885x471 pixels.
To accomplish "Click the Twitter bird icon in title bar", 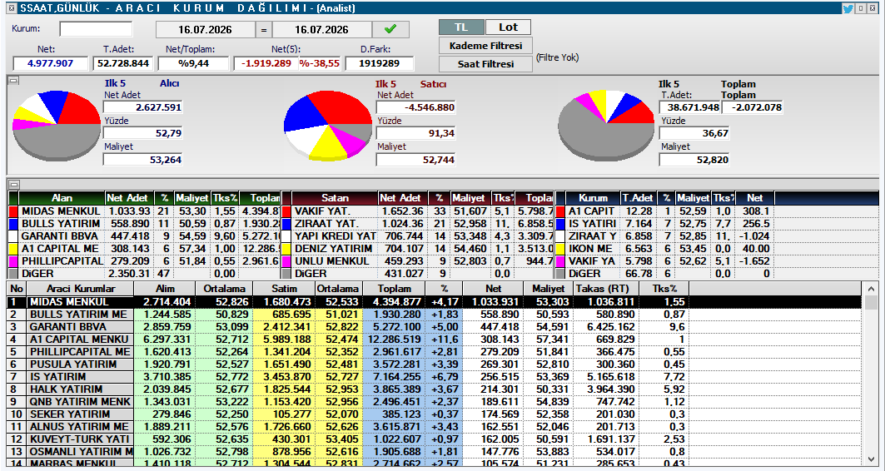I will point(848,7).
